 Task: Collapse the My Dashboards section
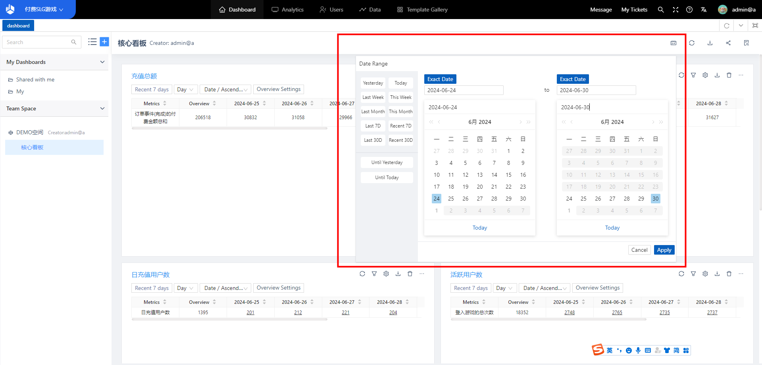(x=102, y=62)
